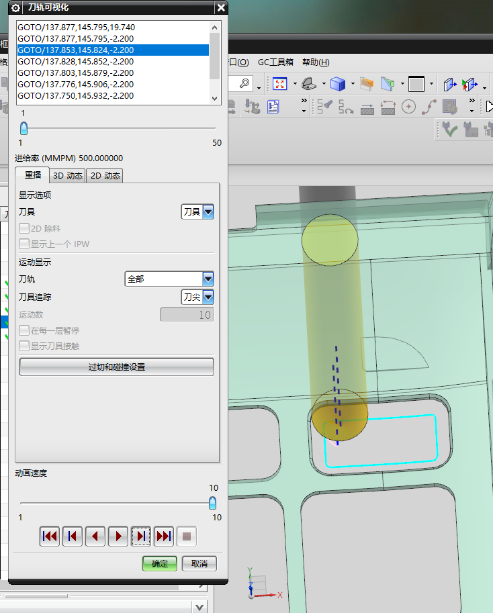Click the 动画速度 slider handle
The image size is (493, 613).
212,503
